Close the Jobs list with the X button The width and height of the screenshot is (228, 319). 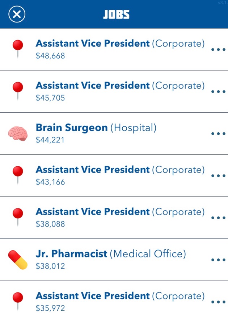tap(17, 14)
